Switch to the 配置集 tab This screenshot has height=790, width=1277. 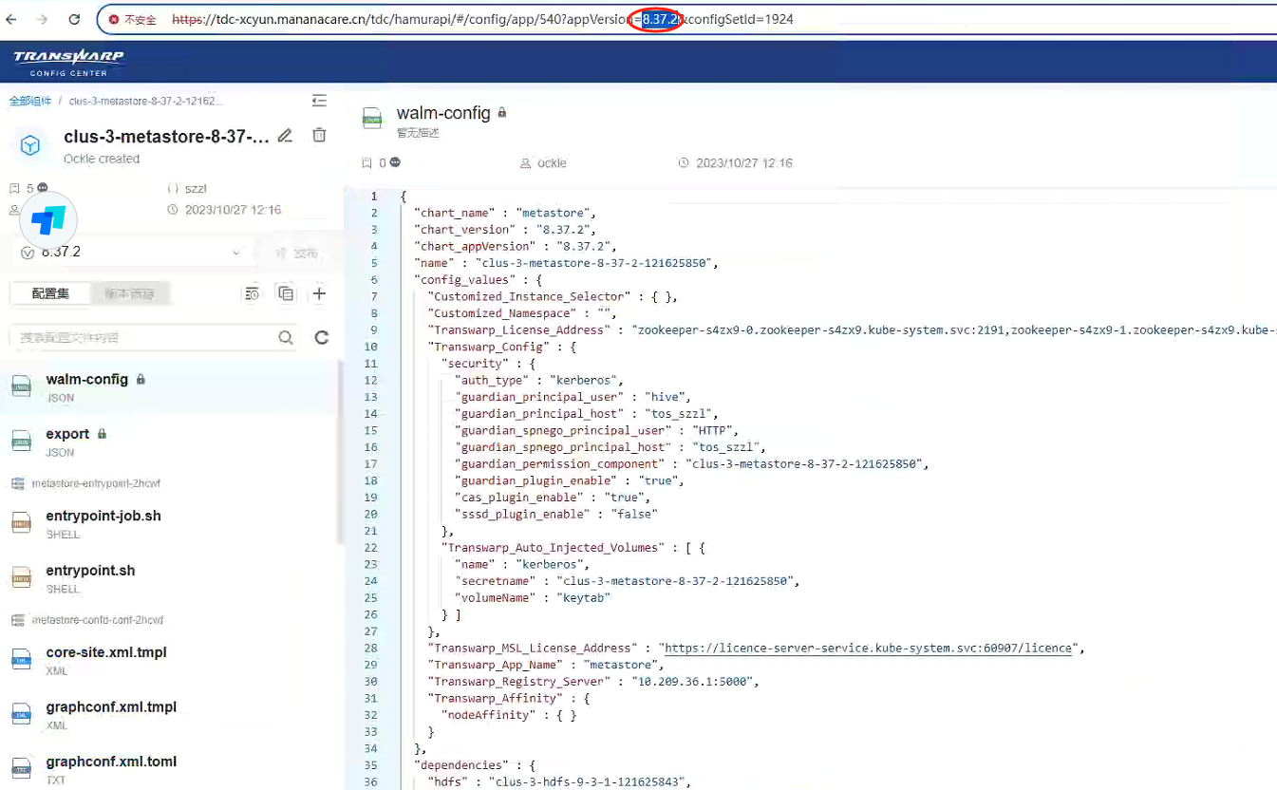pos(50,294)
